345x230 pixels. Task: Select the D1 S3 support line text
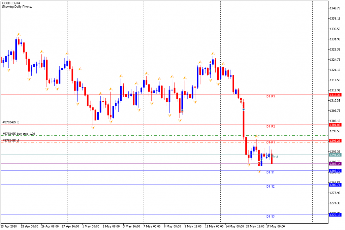tap(271, 217)
